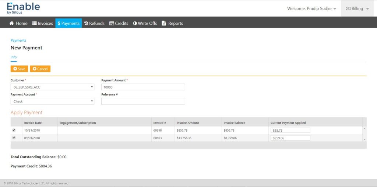Click invoice number 60658

(157, 130)
